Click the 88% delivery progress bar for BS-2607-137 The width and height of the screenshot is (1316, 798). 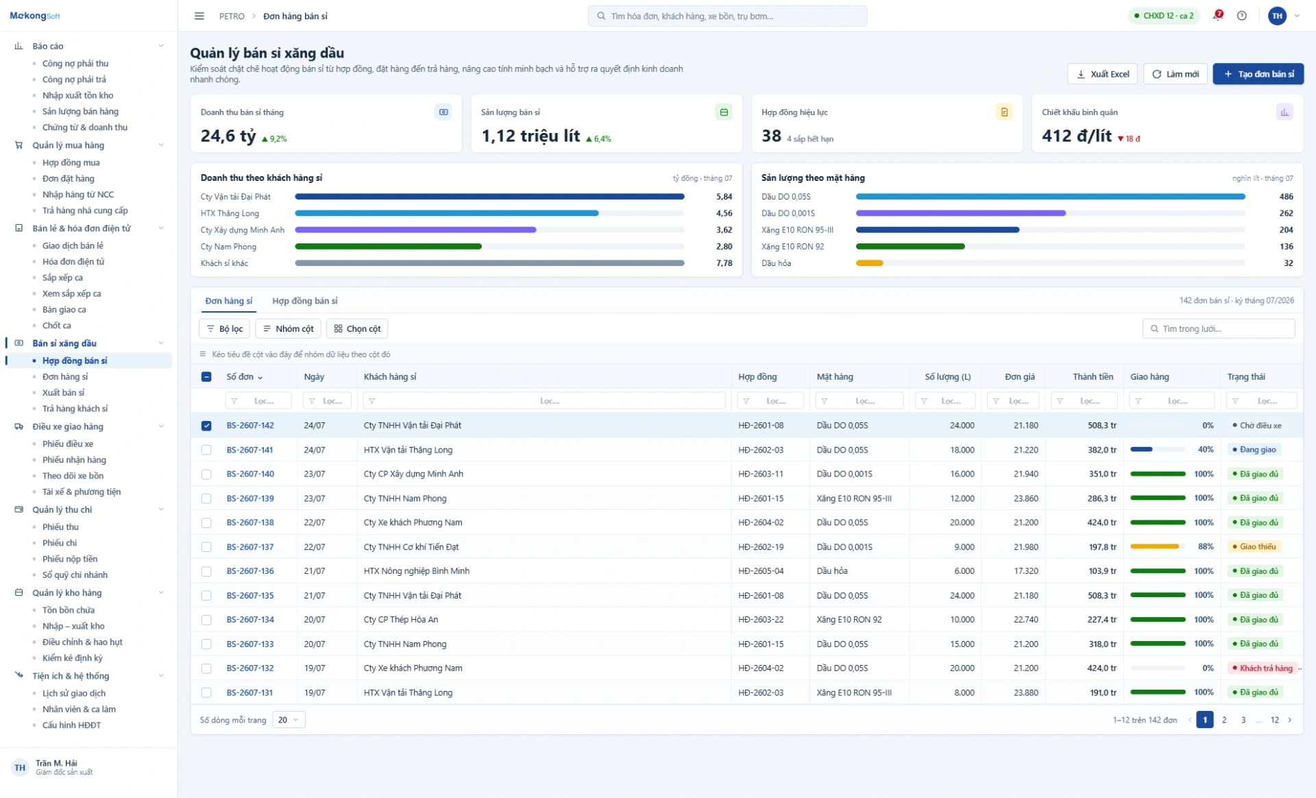pos(1158,547)
